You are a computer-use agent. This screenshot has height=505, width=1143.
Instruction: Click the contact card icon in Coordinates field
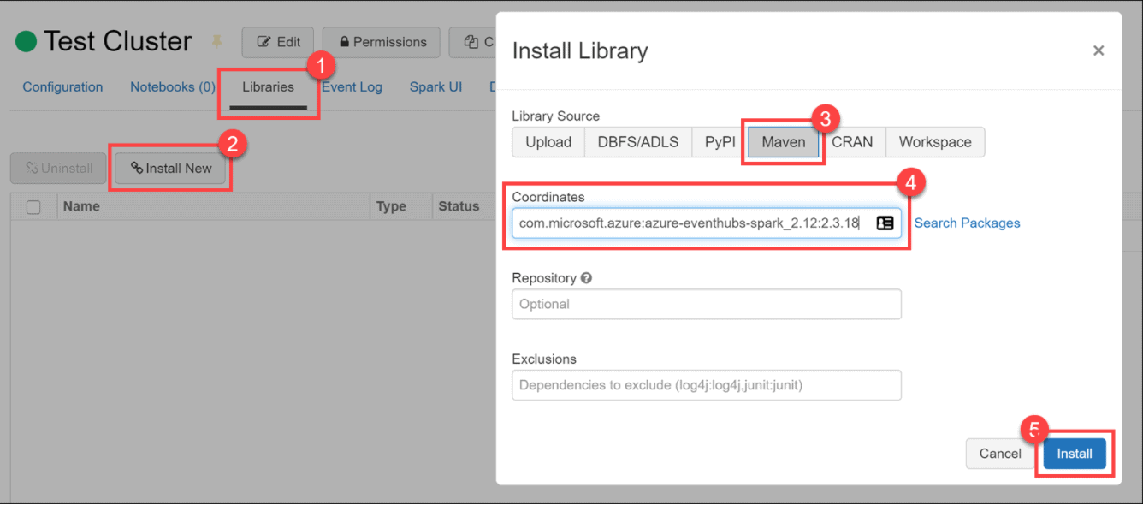[x=885, y=223]
